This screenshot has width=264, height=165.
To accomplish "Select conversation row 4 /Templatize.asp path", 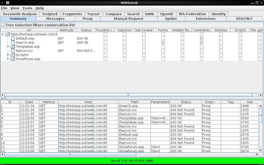I will (x=134, y=118).
